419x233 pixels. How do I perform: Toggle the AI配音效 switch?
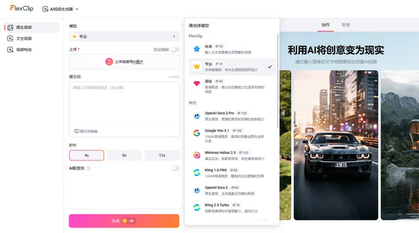(175, 168)
